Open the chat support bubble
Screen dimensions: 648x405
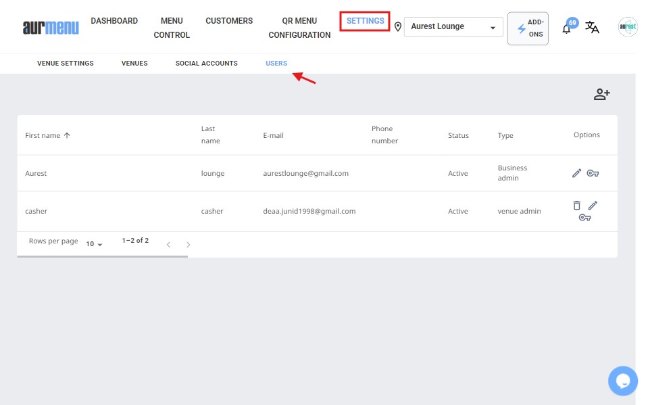622,380
